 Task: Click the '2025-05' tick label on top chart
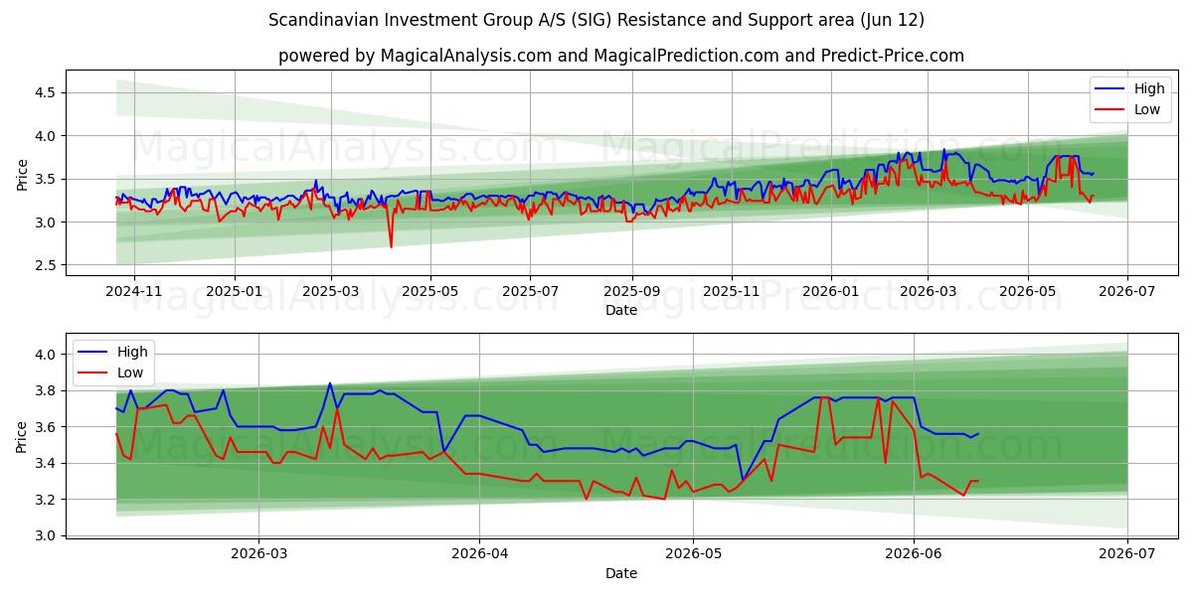point(430,292)
